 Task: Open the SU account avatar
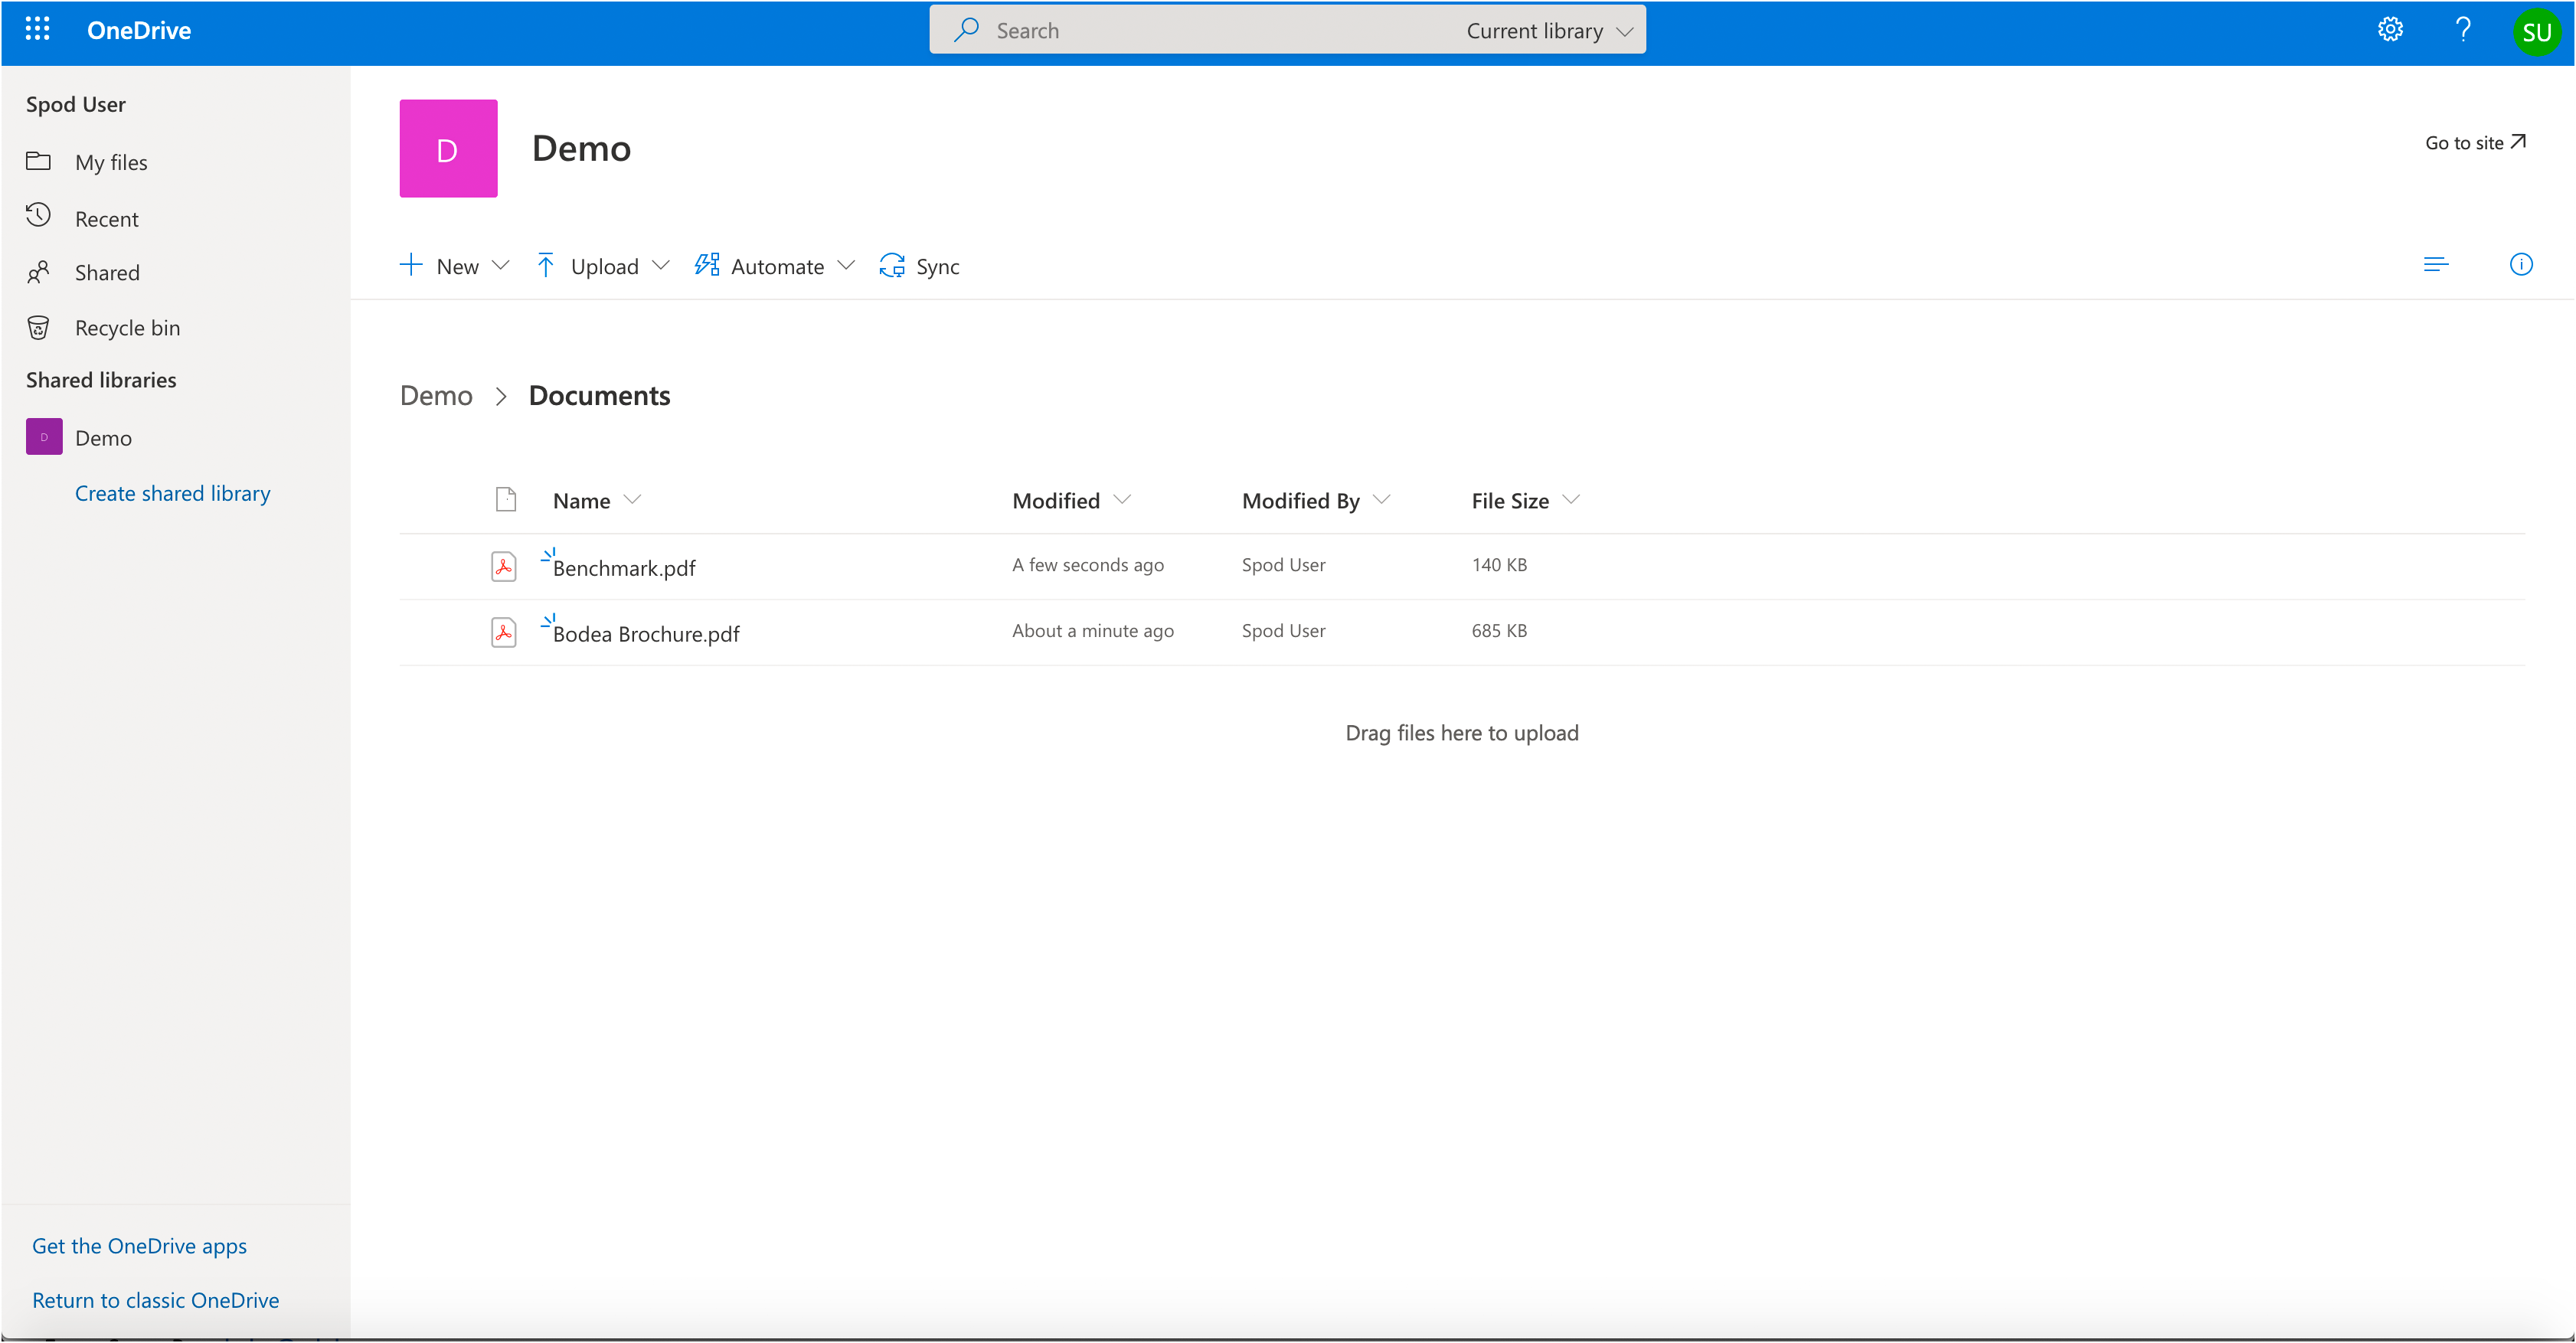[2536, 32]
